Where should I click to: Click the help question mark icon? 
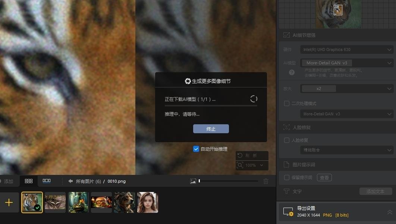[x=292, y=73]
